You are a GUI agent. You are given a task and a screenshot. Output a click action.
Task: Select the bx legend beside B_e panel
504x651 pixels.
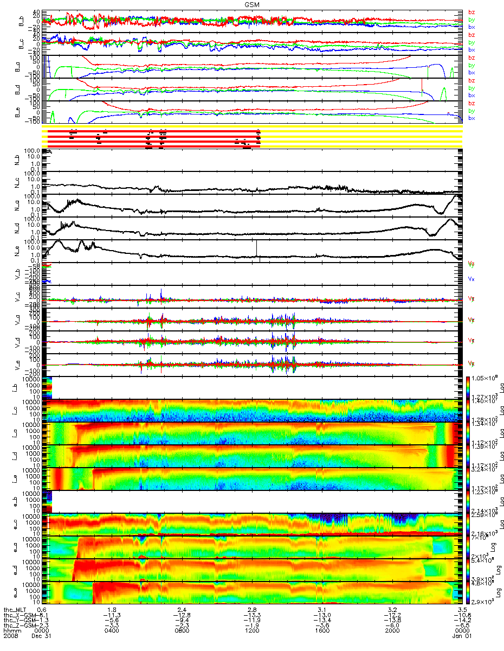pyautogui.click(x=471, y=118)
